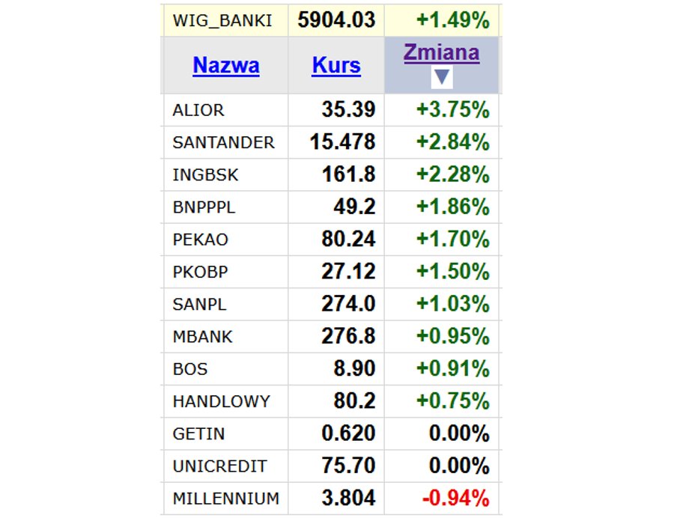The image size is (689, 518).
Task: Sort table by Kurs column link
Action: pos(336,65)
